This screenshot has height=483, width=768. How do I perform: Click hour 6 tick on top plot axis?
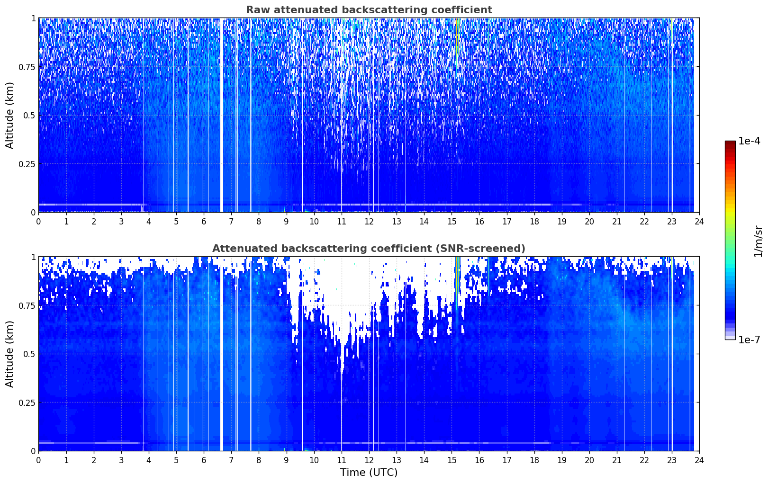(204, 222)
